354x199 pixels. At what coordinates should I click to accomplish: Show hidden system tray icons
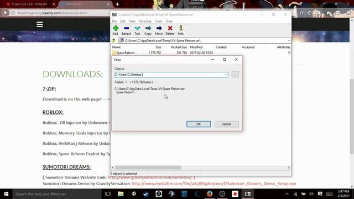coord(287,194)
